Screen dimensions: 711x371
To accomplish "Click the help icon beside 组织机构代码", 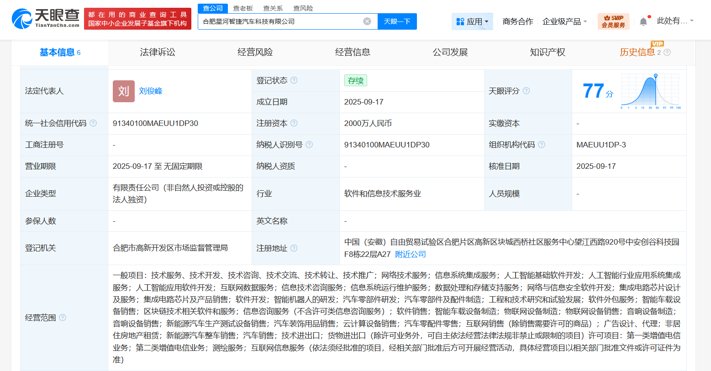I will click(542, 144).
